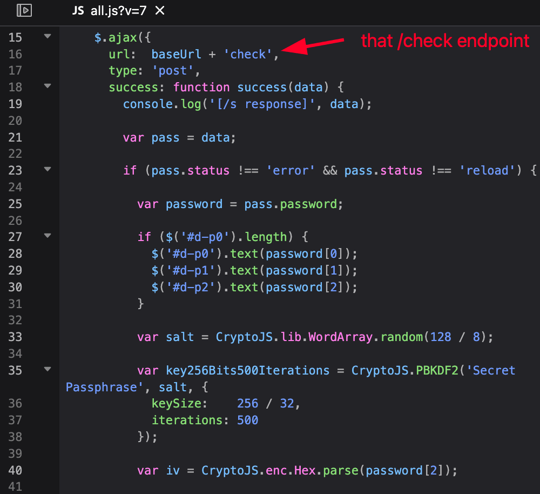Viewport: 540px width, 494px height.
Task: Fold the pass.status if block at line 23
Action: pos(48,169)
